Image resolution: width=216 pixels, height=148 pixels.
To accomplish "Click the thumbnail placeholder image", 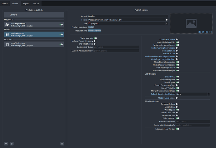I will (x=191, y=23).
